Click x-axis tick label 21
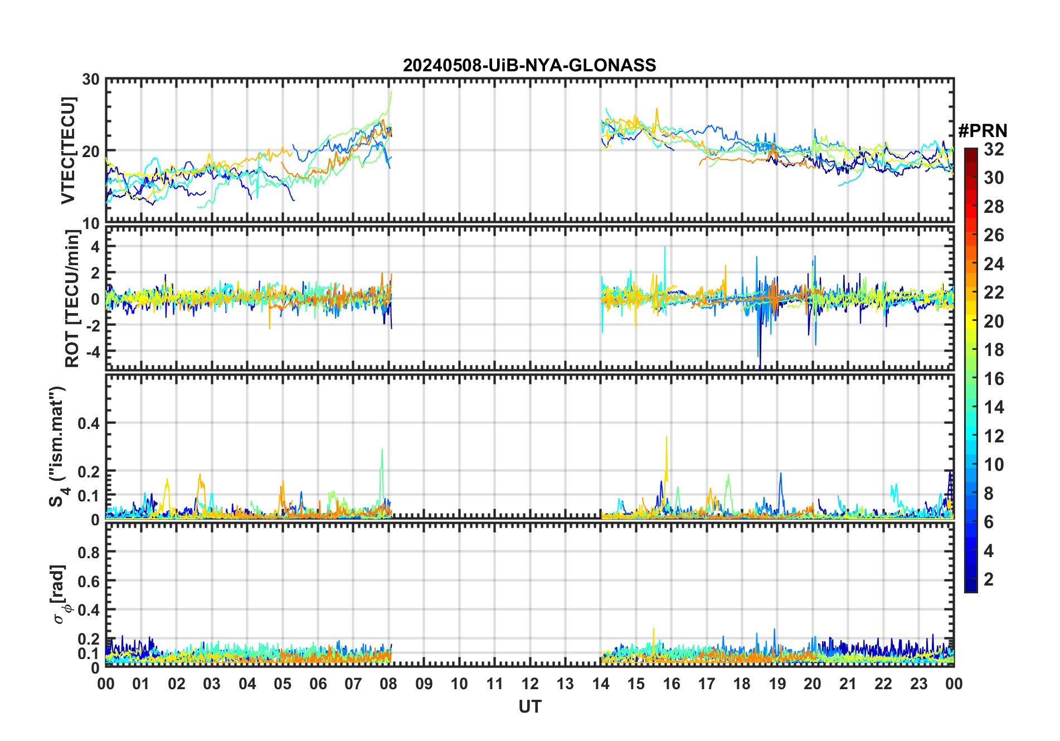Viewport: 1060px width, 741px height. point(848,684)
